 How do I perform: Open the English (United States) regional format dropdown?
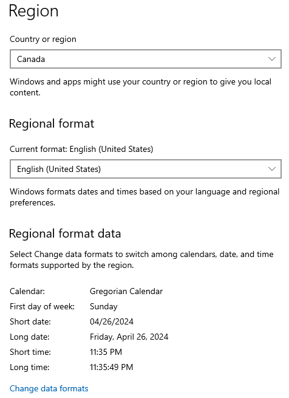(x=146, y=169)
